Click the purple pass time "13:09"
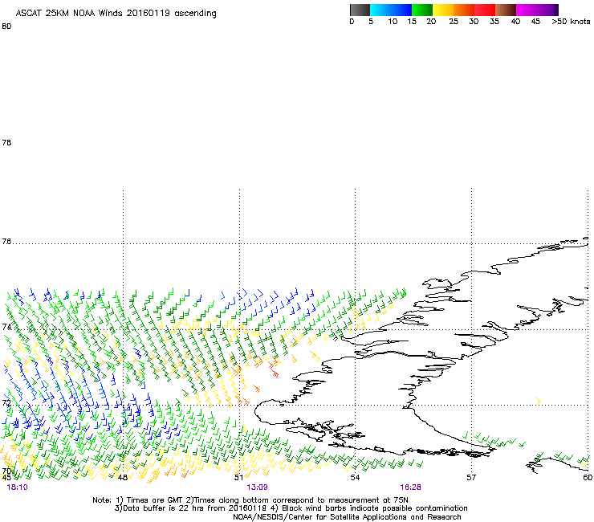 click(257, 487)
